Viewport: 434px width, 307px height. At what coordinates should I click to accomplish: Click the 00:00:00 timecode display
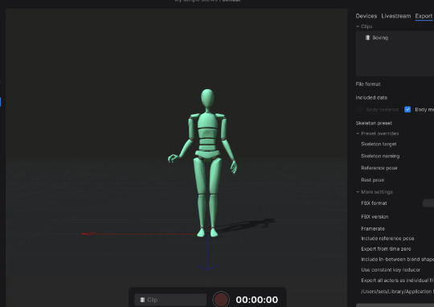257,300
